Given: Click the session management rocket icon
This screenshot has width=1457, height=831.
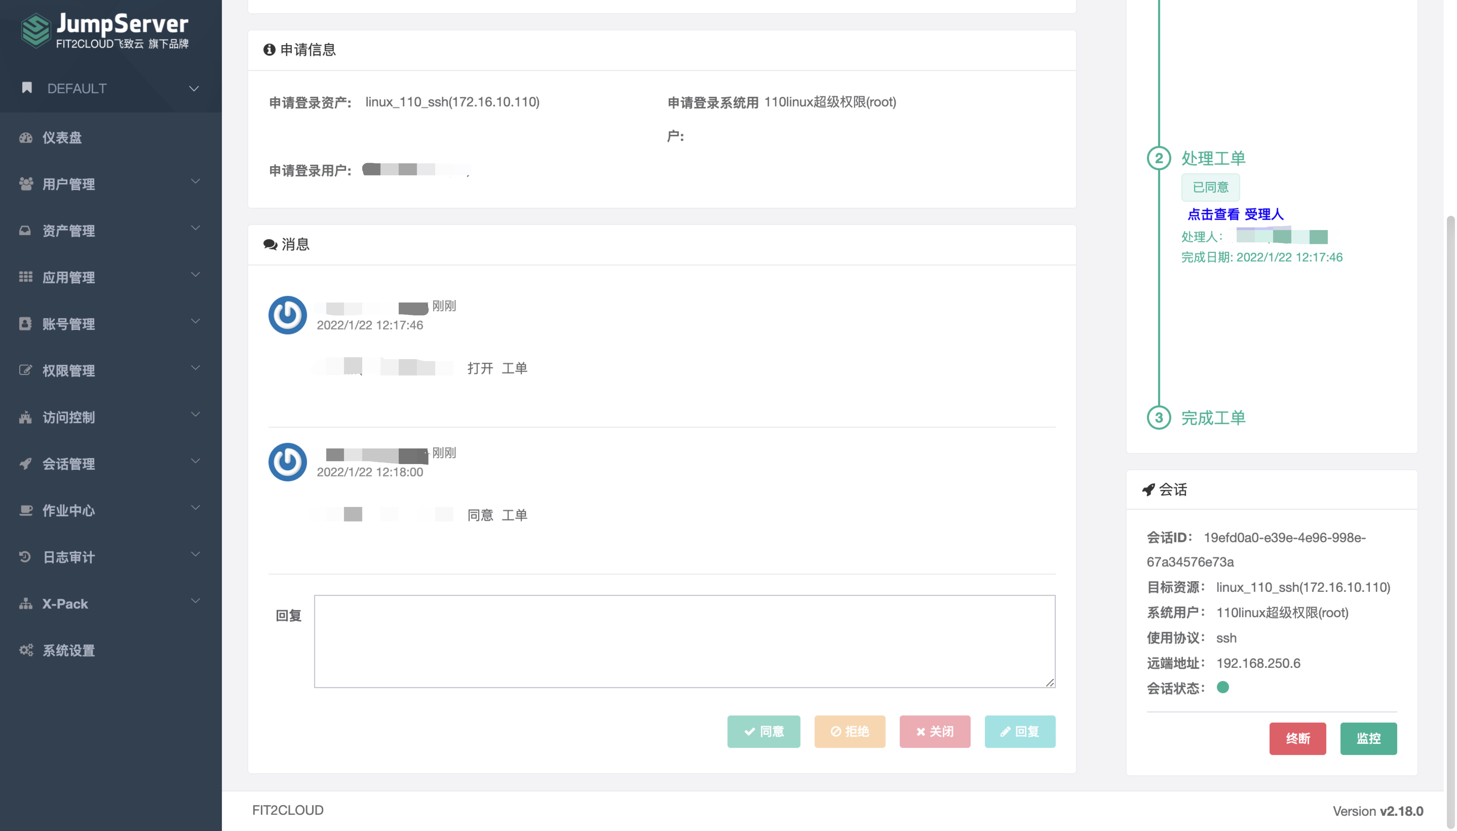Looking at the screenshot, I should coord(26,464).
